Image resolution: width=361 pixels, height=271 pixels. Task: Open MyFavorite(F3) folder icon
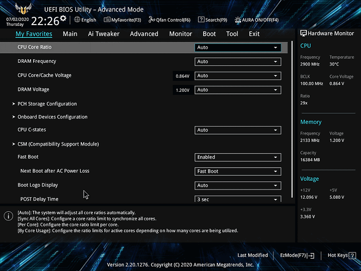click(107, 20)
